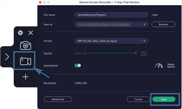Toggle the SuperSpeed switch off
182x109 pixels.
tap(78, 65)
